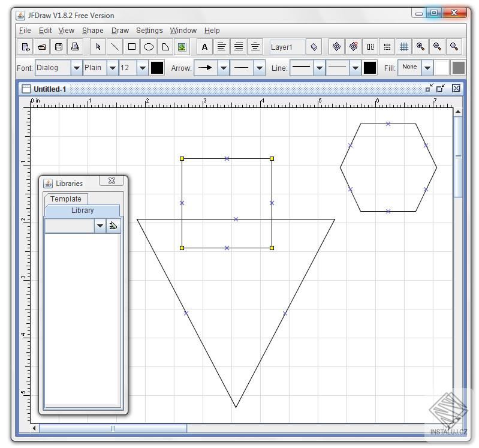
Task: Open the Draw menu
Action: [x=120, y=31]
